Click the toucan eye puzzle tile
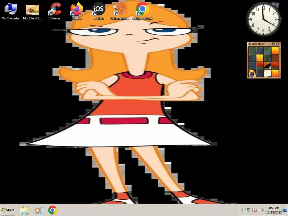Image resolution: width=288 pixels, height=216 pixels. click(x=252, y=73)
